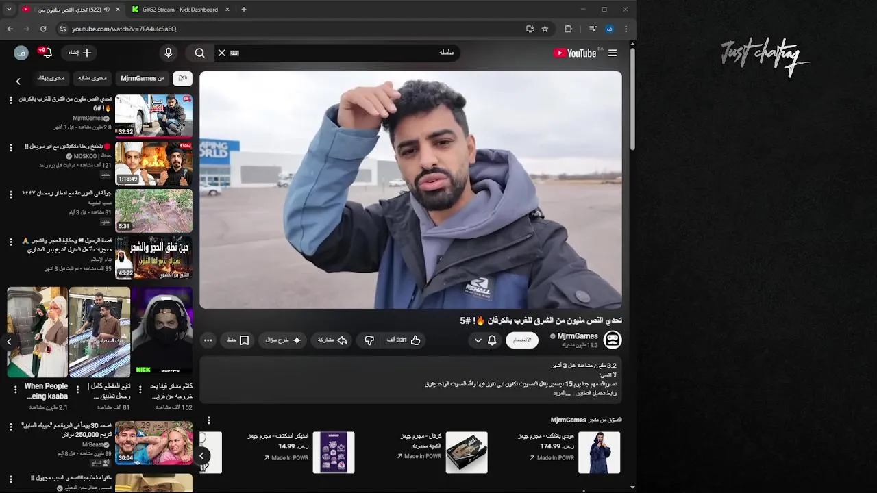Open Chrome three-dot menu

(626, 29)
